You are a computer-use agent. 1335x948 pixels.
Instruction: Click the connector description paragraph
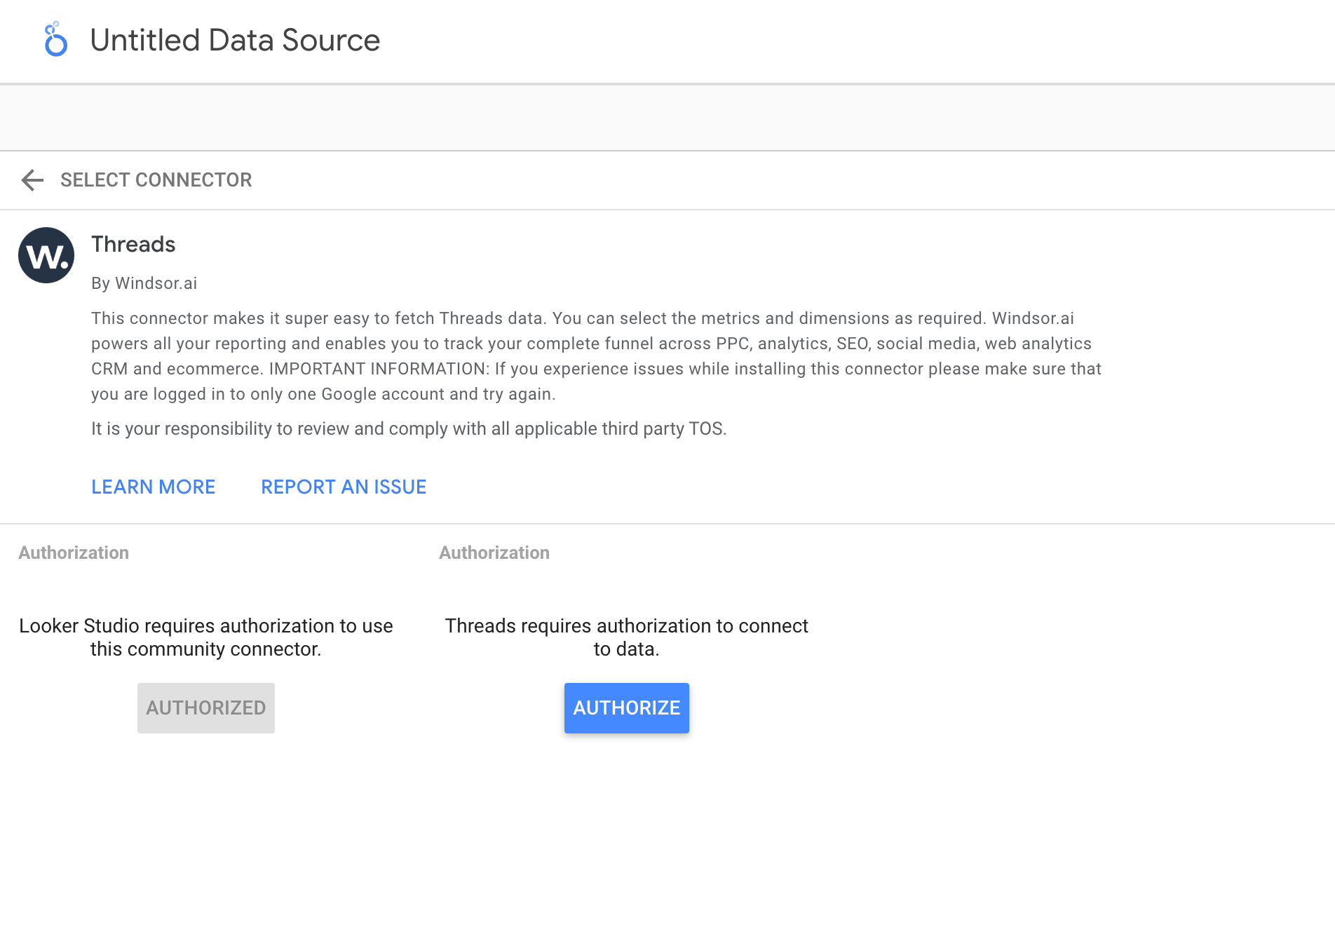click(596, 356)
